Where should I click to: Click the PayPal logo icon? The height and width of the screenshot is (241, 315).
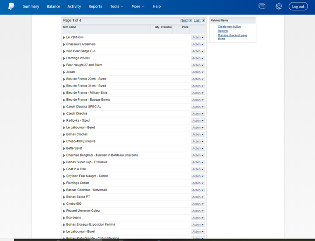tap(11, 6)
